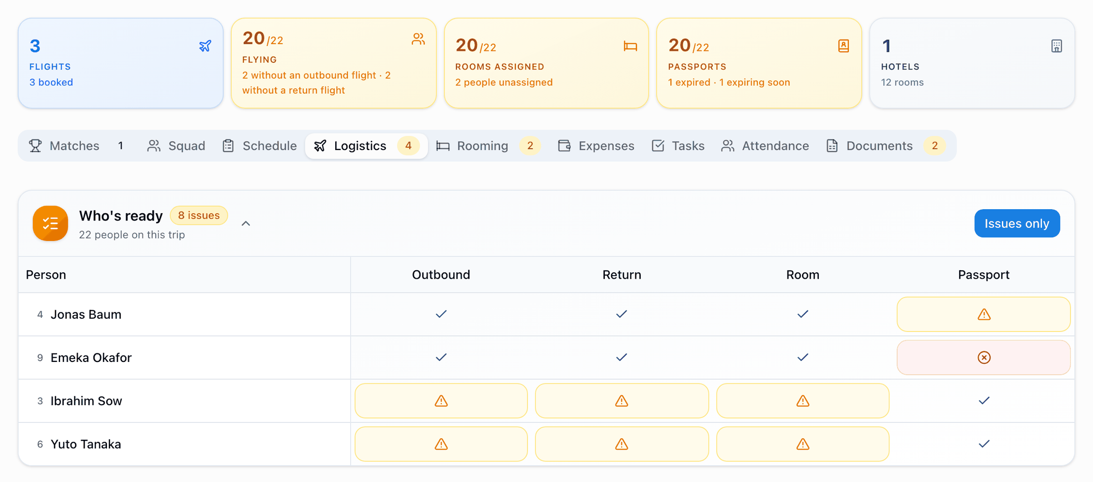This screenshot has width=1093, height=482.
Task: Click the people icon on Flying card
Action: point(418,39)
